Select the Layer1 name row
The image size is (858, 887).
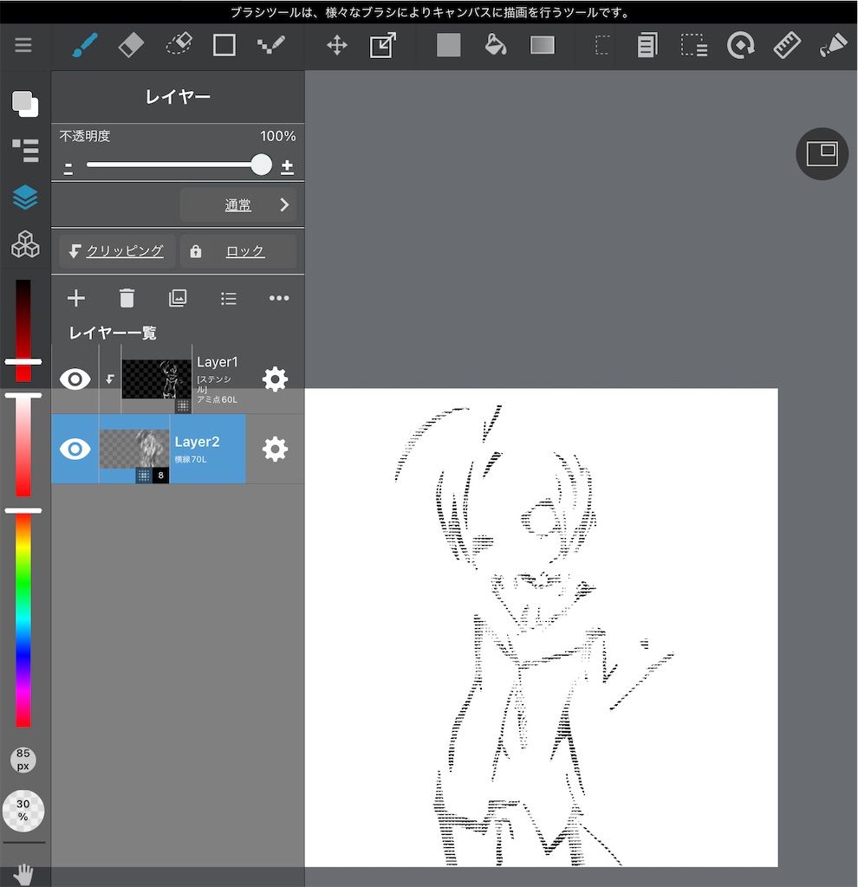(x=219, y=379)
